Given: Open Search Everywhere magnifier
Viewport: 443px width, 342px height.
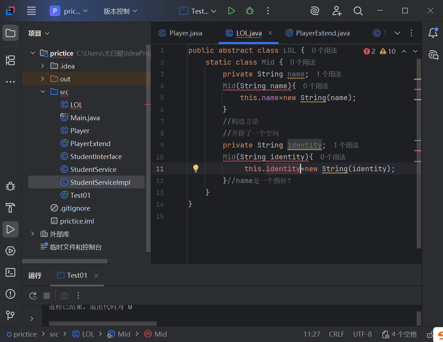Looking at the screenshot, I should tap(358, 11).
